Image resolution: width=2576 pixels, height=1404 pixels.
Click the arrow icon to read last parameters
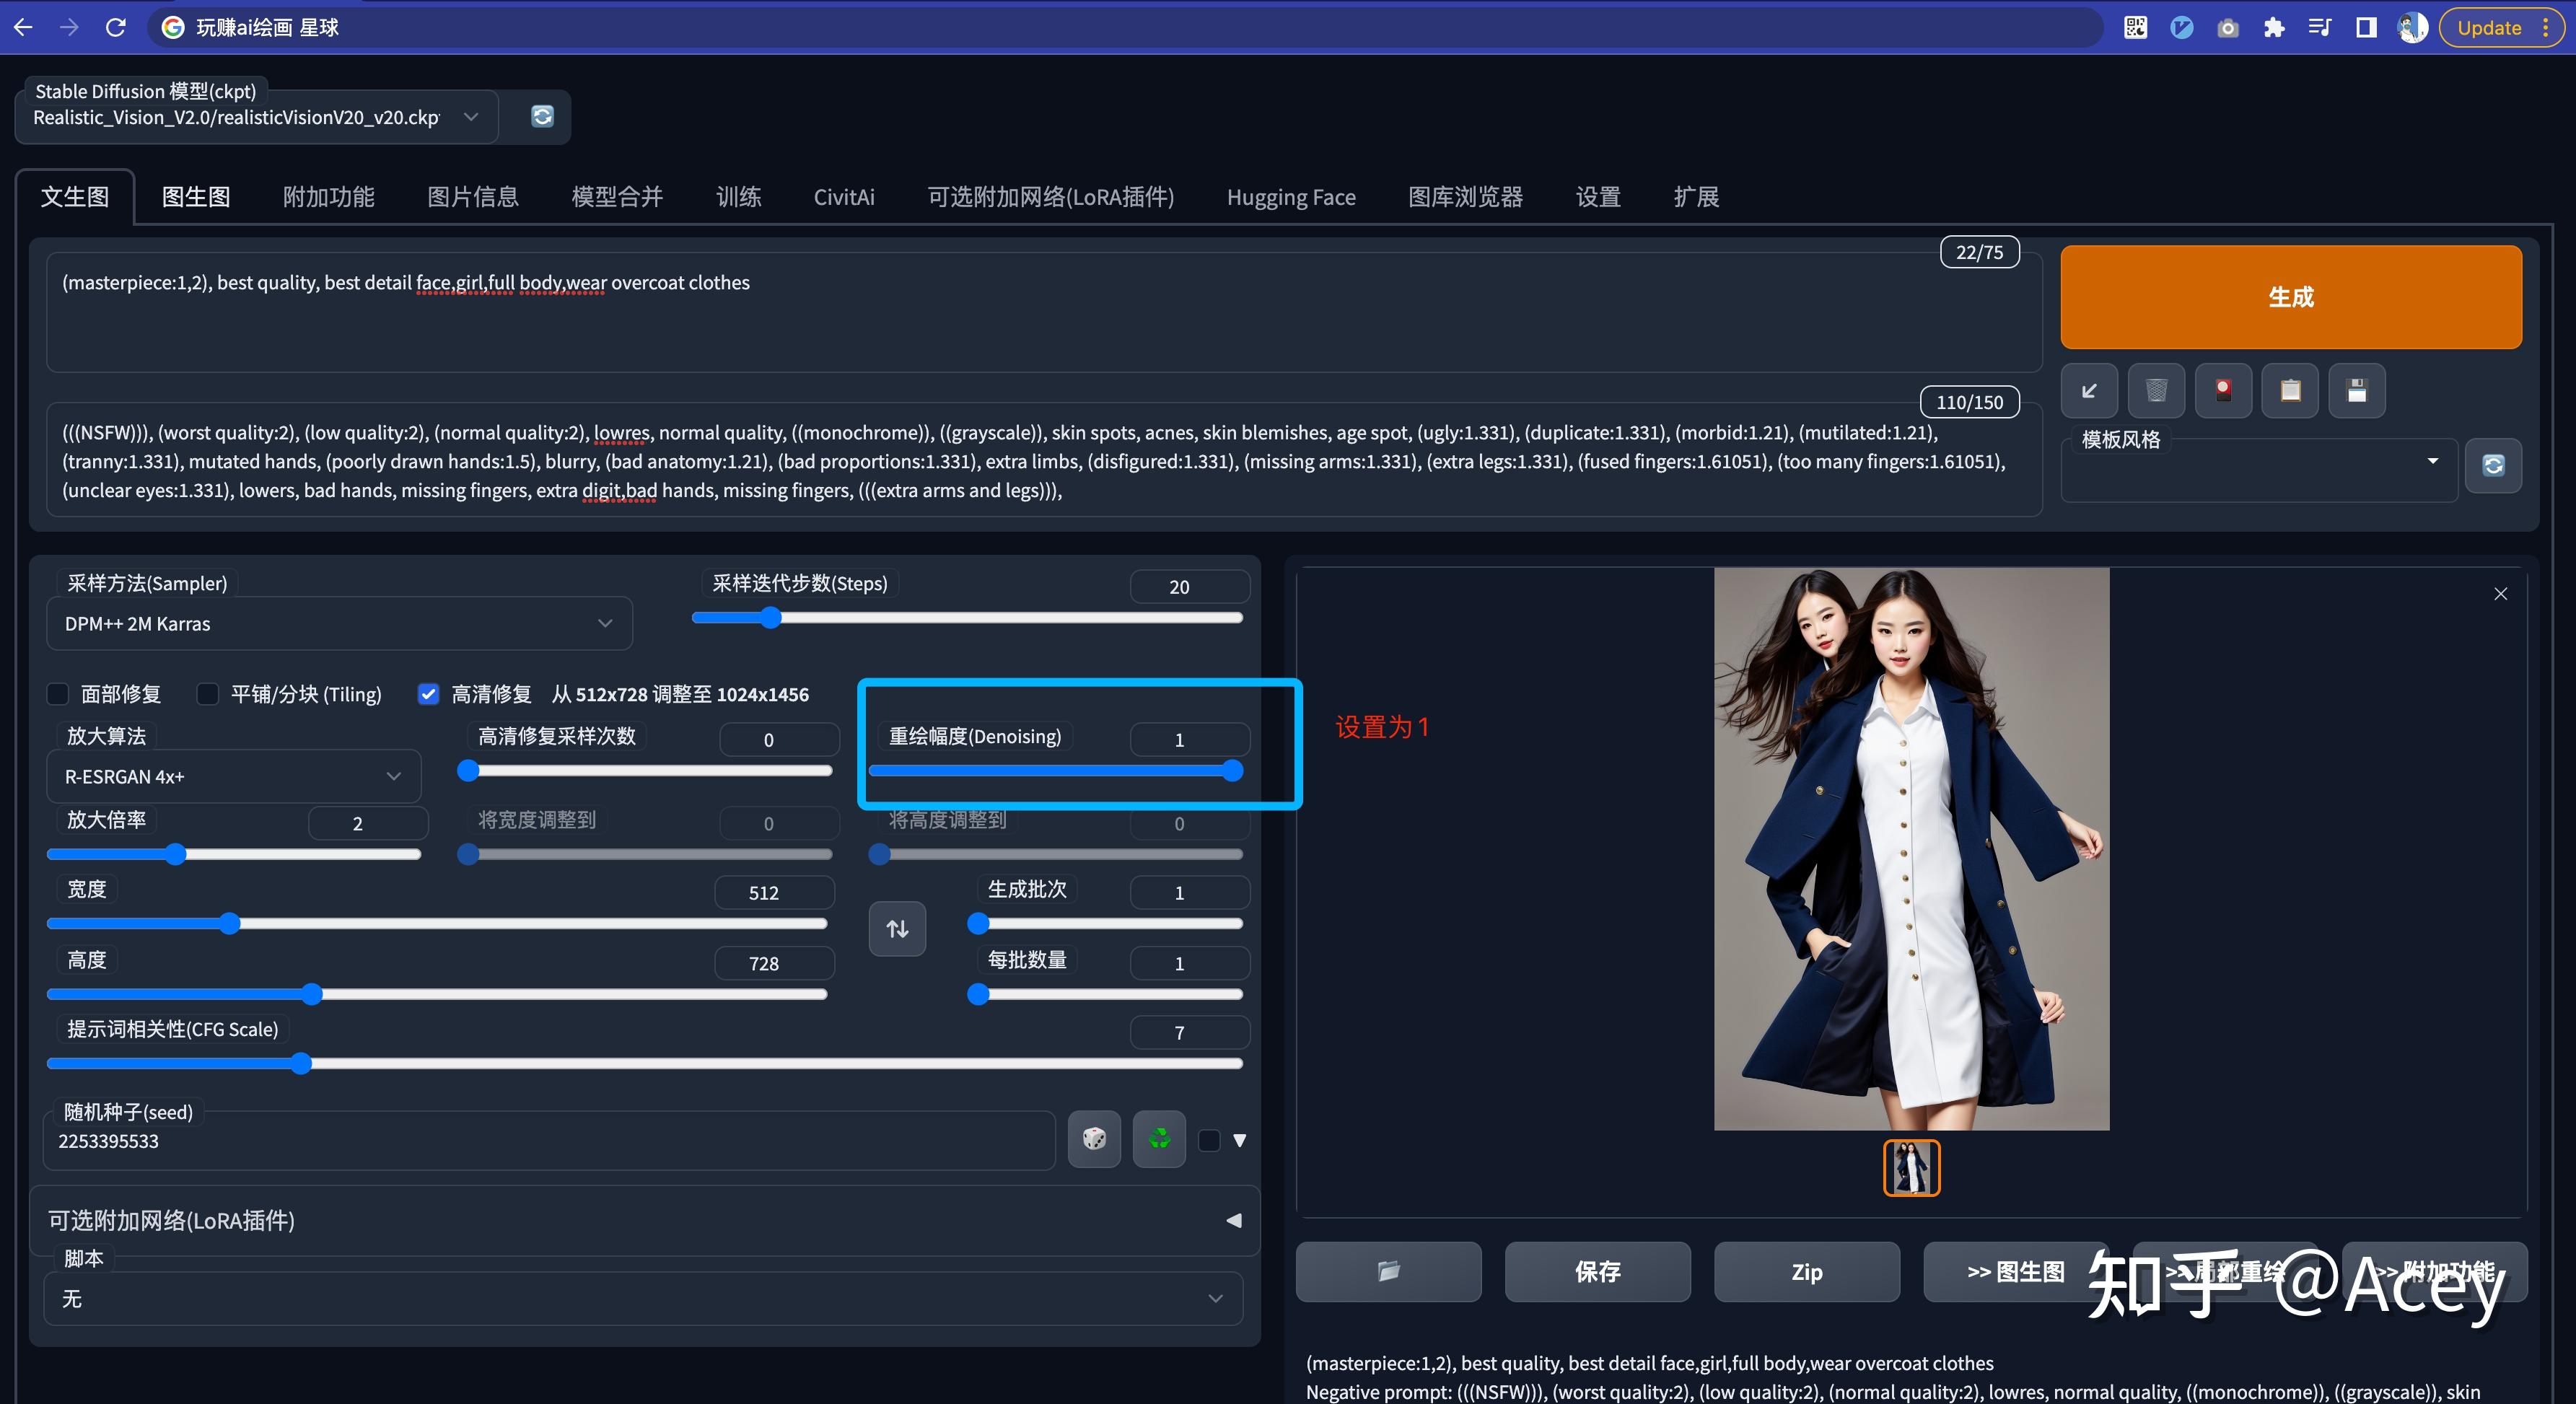[2089, 390]
